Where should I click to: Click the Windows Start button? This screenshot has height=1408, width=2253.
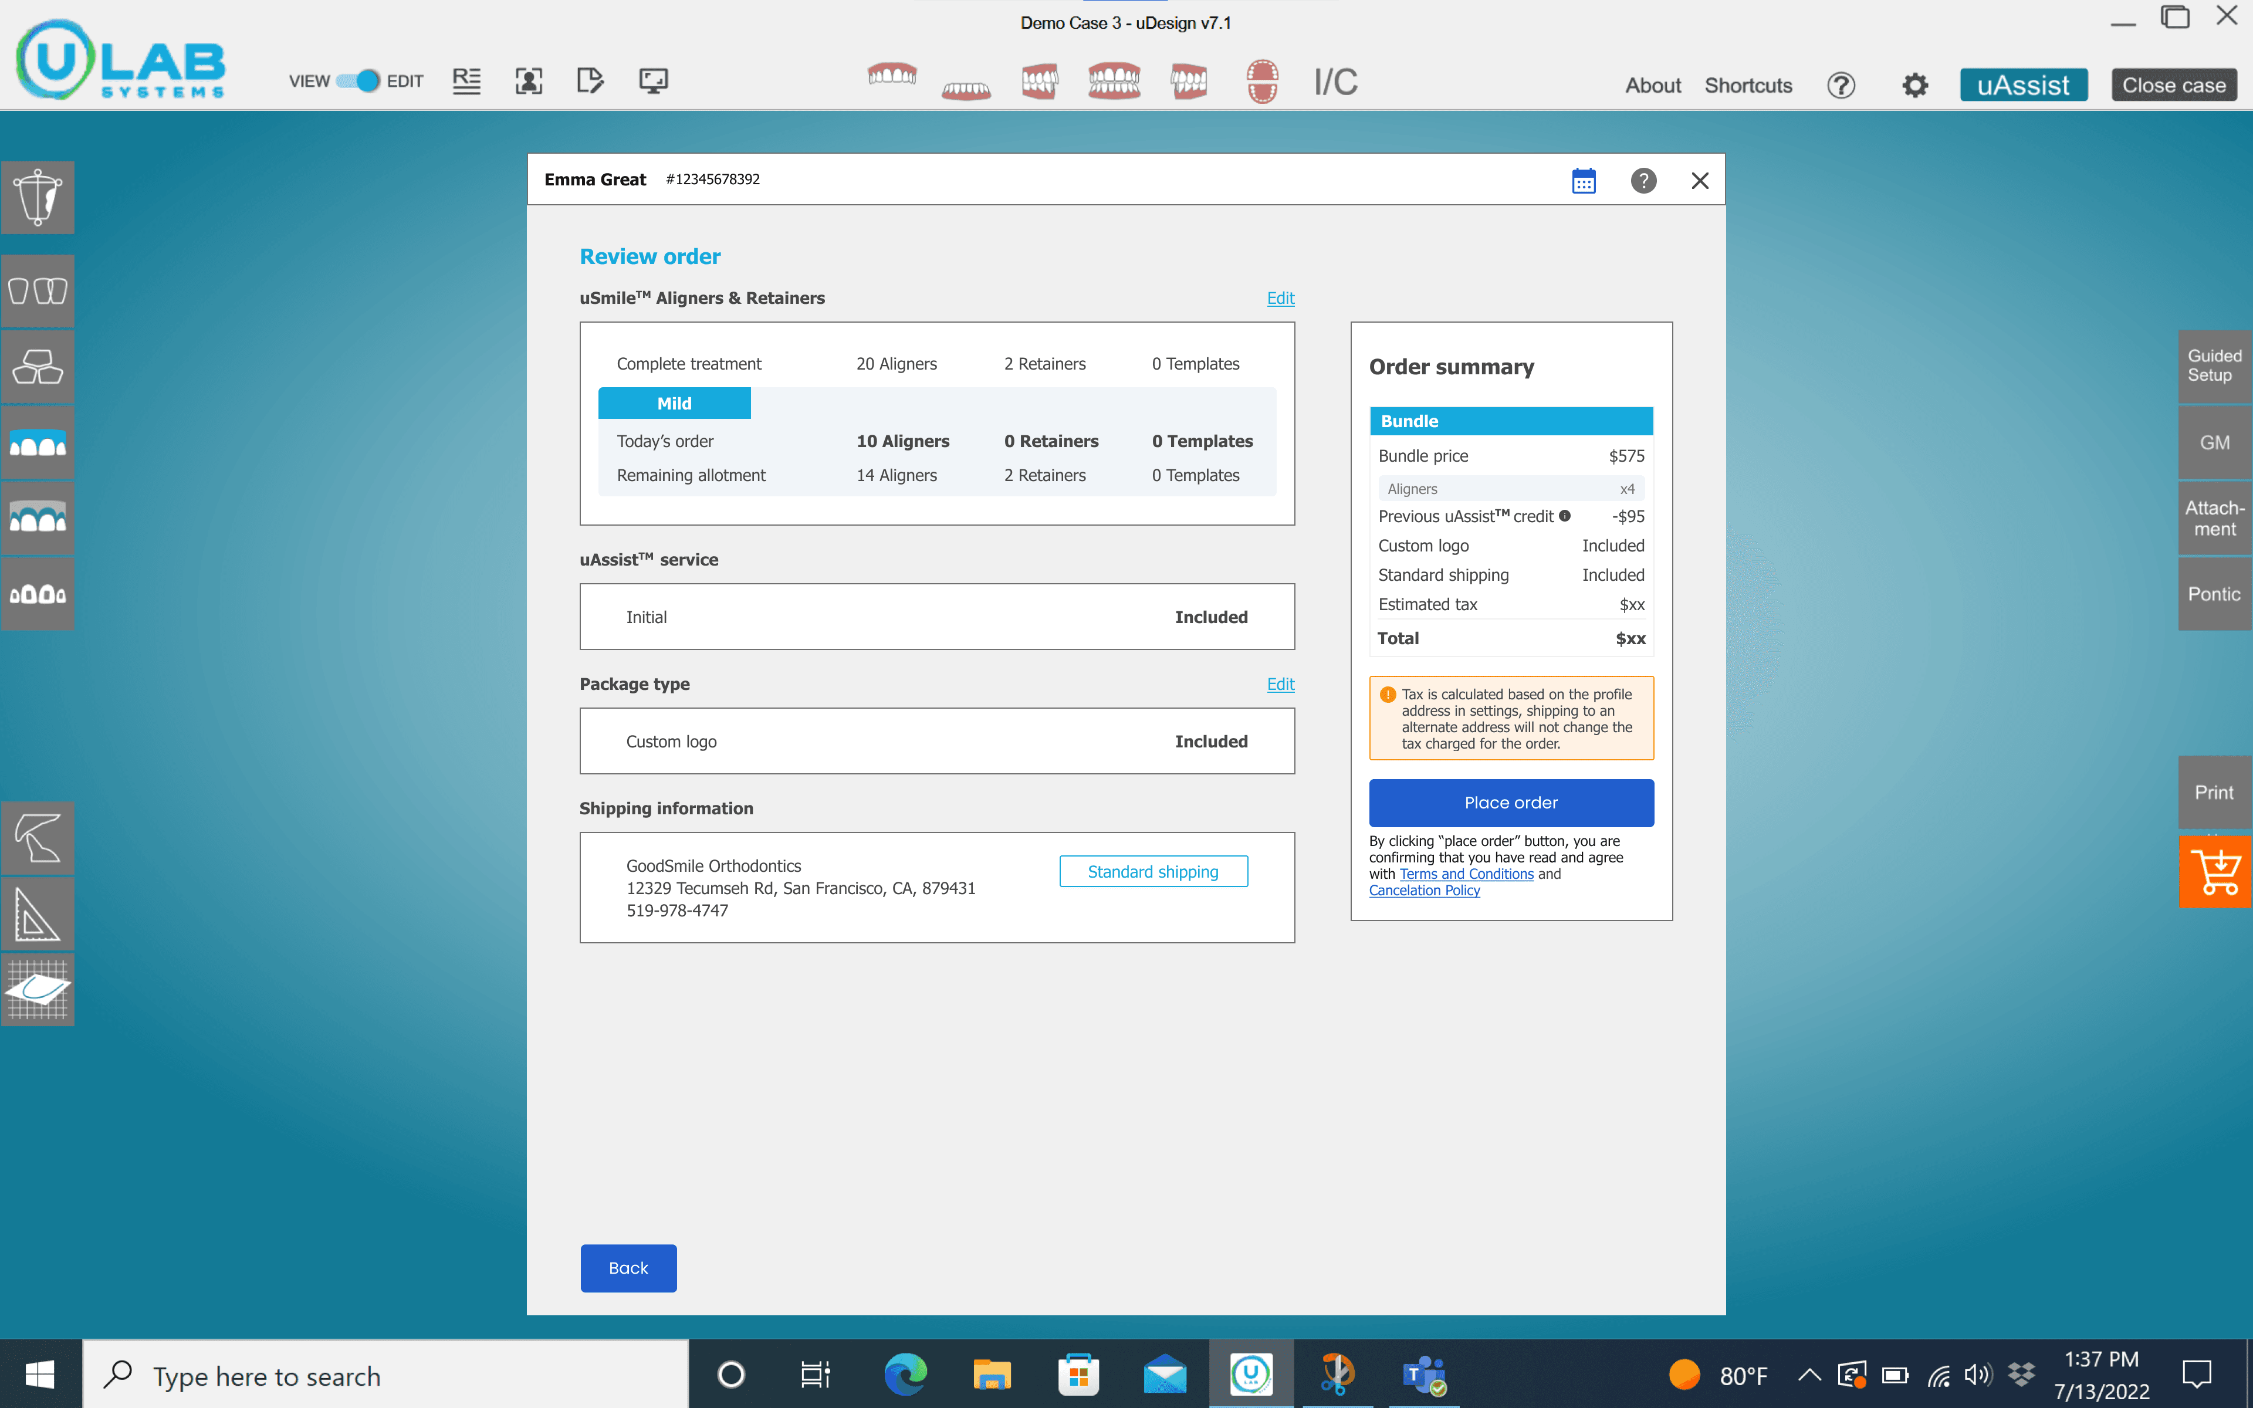[x=40, y=1375]
